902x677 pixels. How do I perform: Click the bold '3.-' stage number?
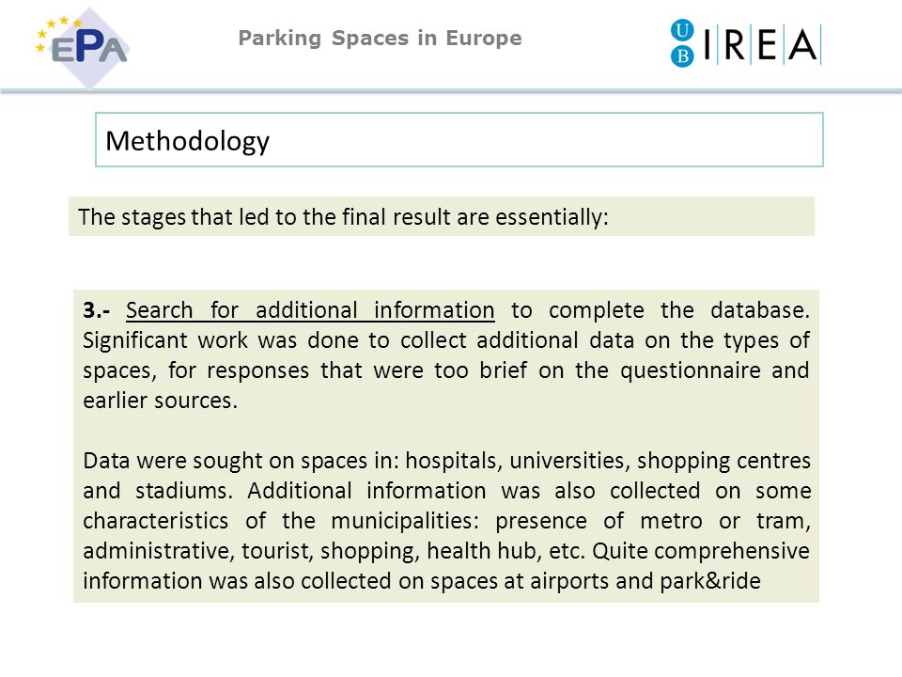tap(96, 309)
